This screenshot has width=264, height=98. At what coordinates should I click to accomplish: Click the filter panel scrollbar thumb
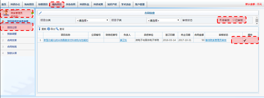tap(257, 20)
